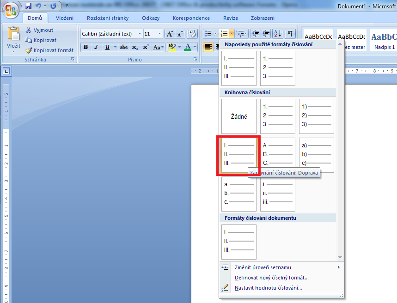Click Nastavit hodnotu číslování...
Viewport: 397px width, 303px height.
point(281,288)
